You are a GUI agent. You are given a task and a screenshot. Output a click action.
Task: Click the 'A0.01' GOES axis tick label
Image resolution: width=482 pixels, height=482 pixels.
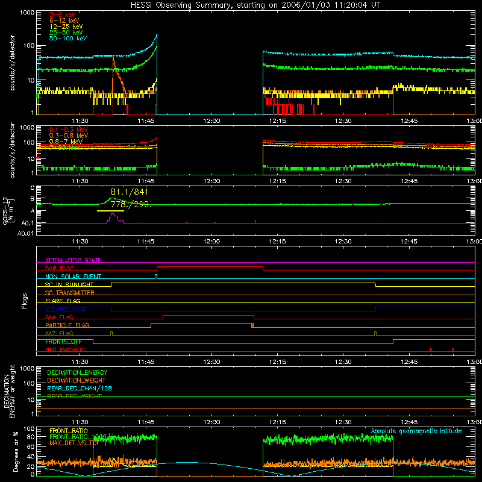click(25, 234)
